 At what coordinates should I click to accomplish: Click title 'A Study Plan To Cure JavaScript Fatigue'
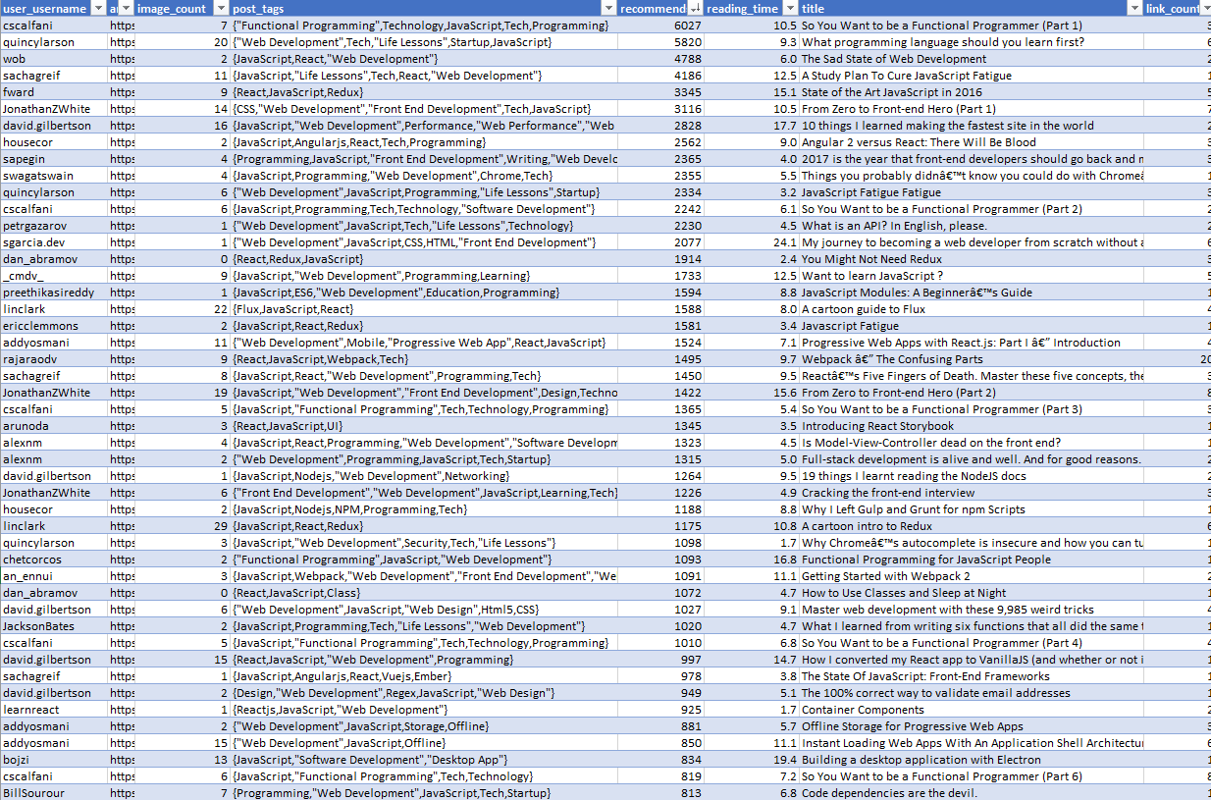[907, 76]
